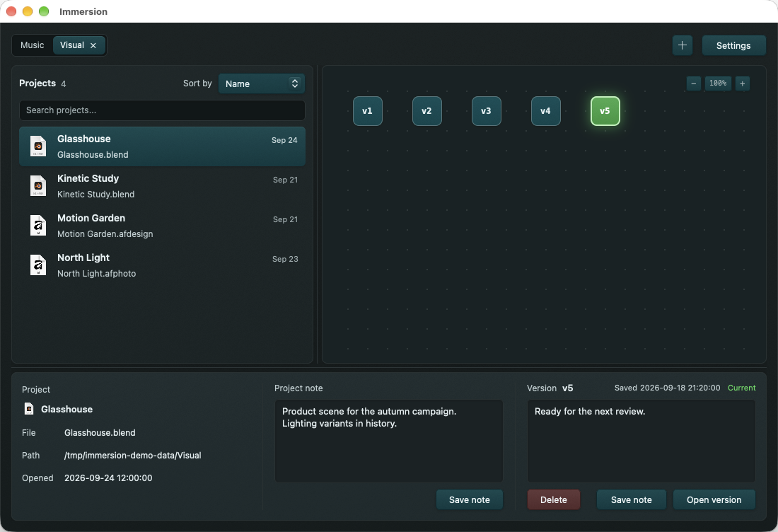Screen dimensions: 778x532
Task: Select the highlighted v5 version node
Action: pos(605,111)
